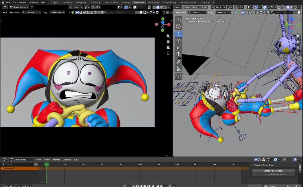
Task: Click the hamburger menu icon next to Pose Mode
Action: click(x=32, y=7)
